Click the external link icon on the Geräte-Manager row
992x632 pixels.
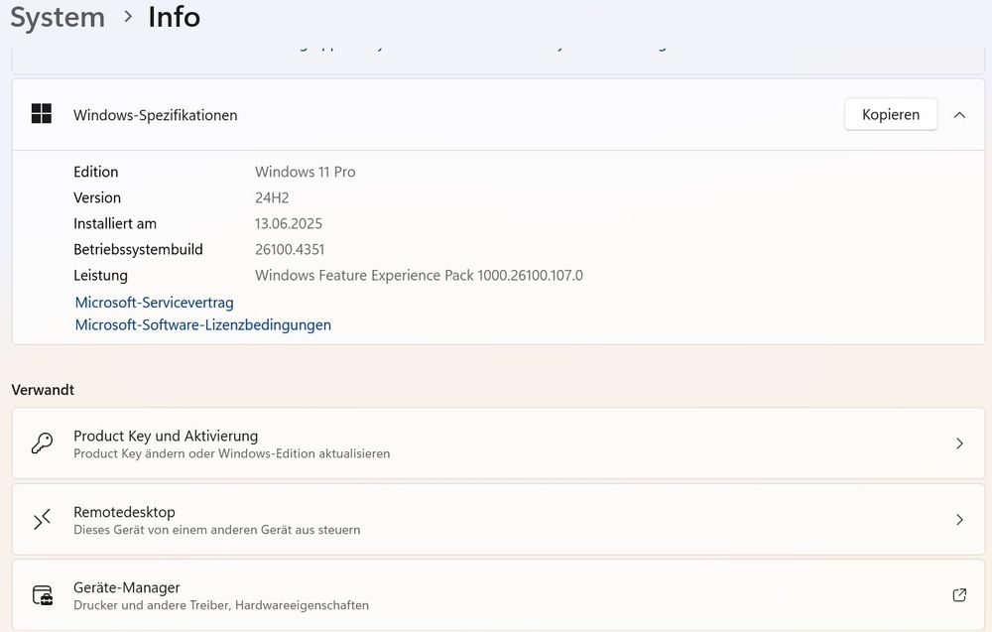[959, 594]
